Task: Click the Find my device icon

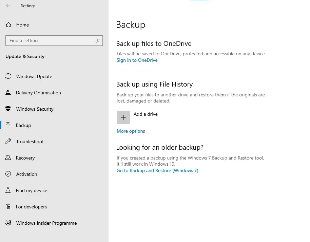Action: coord(8,190)
